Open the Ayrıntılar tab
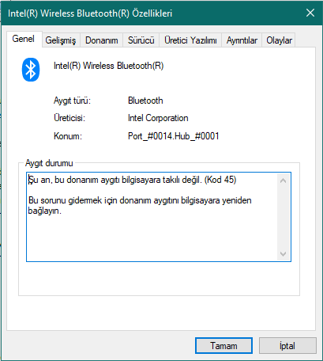The height and width of the screenshot is (361, 323). click(242, 40)
